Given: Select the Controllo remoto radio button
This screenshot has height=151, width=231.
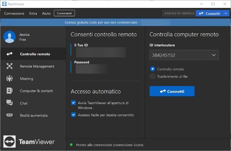Looking at the screenshot, I should pyautogui.click(x=153, y=69).
